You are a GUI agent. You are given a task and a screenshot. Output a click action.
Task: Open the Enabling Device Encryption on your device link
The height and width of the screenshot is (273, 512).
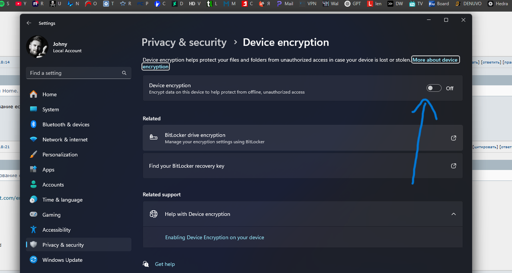point(215,237)
